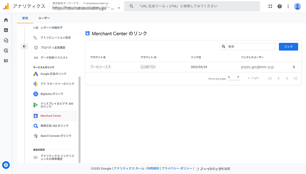Switch to the 管理 tab
Image resolution: width=306 pixels, height=174 pixels.
coord(25,18)
